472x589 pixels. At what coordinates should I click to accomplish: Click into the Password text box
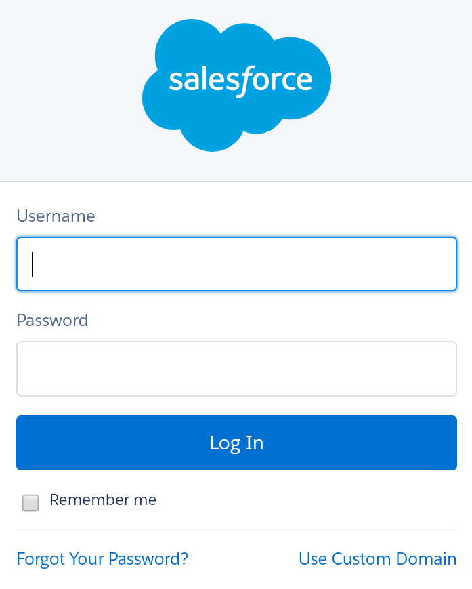click(236, 369)
